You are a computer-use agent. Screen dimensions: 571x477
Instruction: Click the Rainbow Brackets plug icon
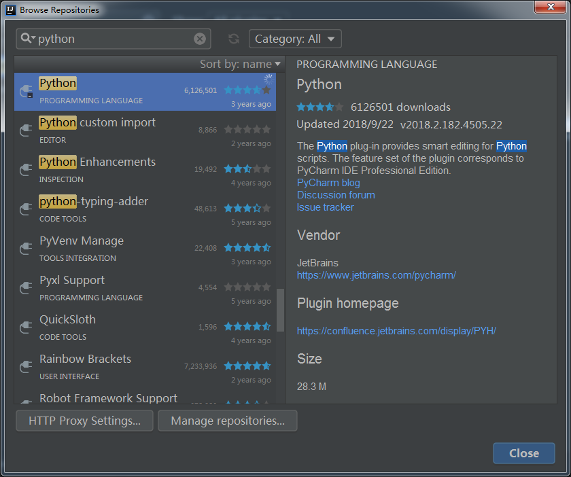point(27,367)
